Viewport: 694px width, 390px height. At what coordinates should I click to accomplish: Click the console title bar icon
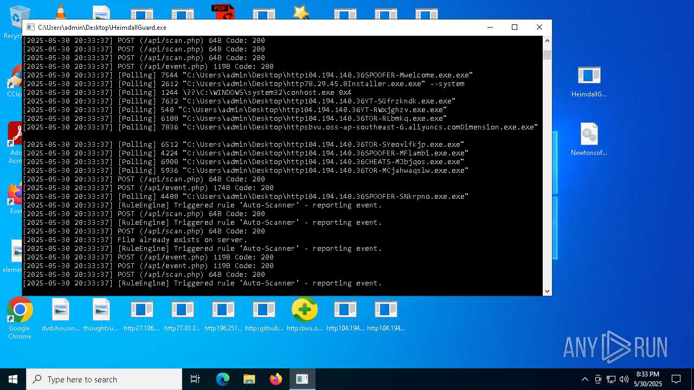point(30,27)
